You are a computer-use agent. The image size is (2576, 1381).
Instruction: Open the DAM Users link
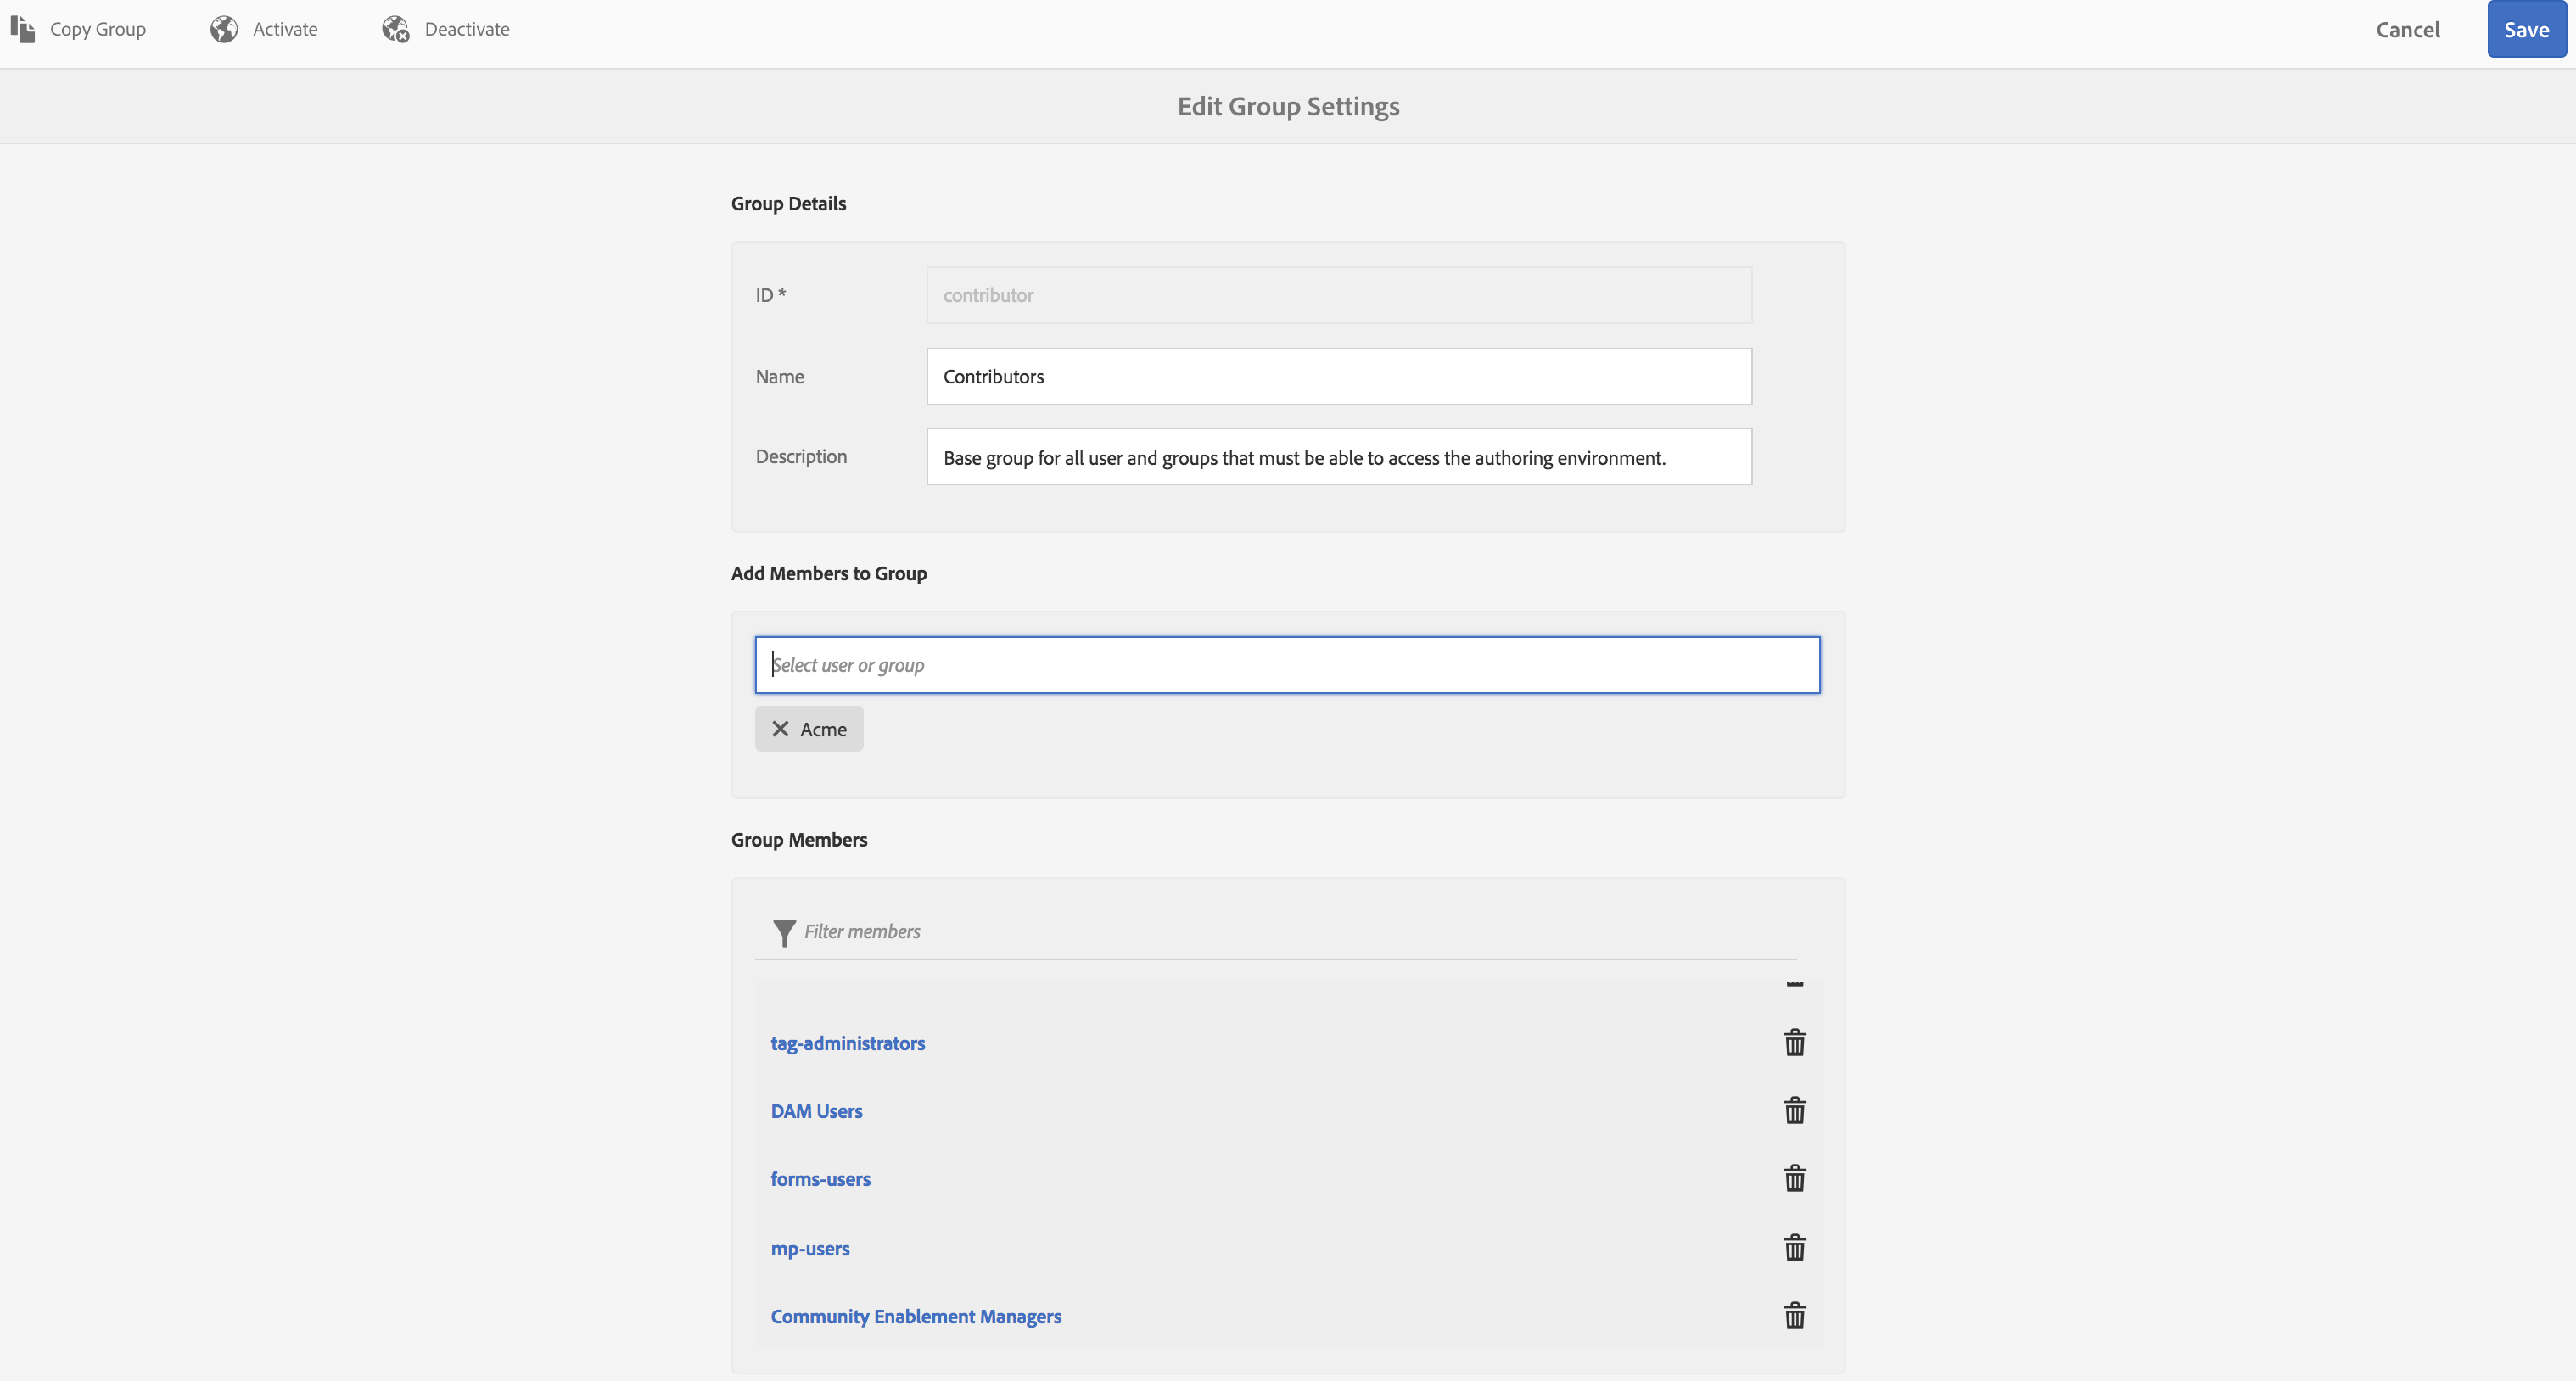[x=816, y=1111]
